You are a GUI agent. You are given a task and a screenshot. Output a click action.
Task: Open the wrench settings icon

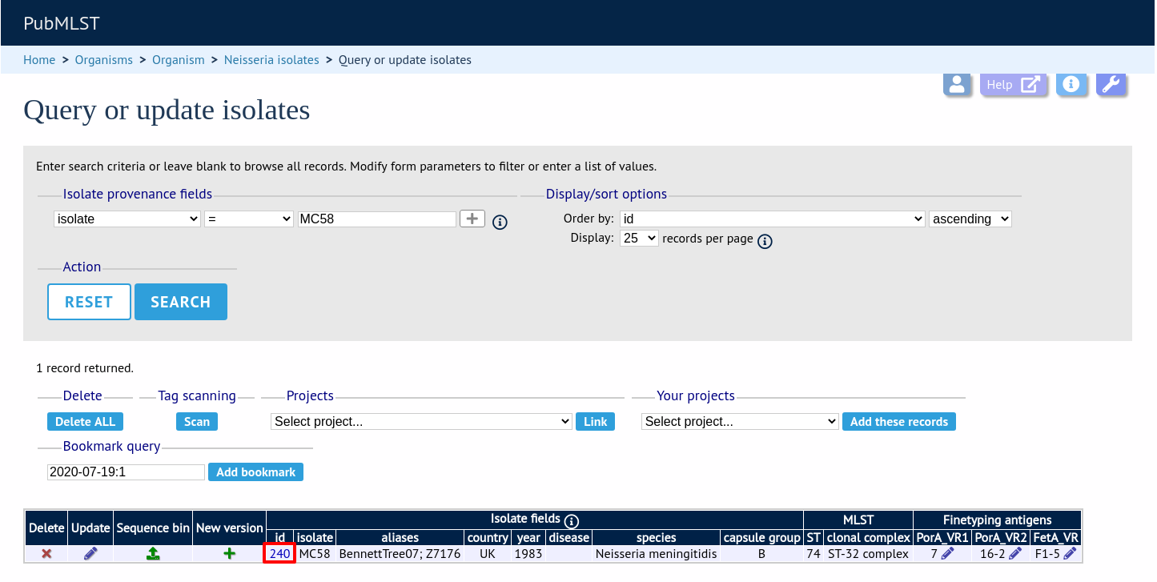pos(1111,84)
